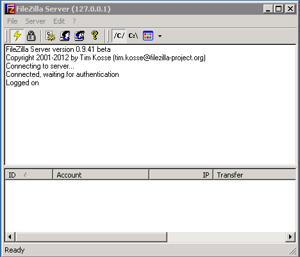Minimize the FileZilla Server window
This screenshot has width=300, height=257.
[x=268, y=9]
